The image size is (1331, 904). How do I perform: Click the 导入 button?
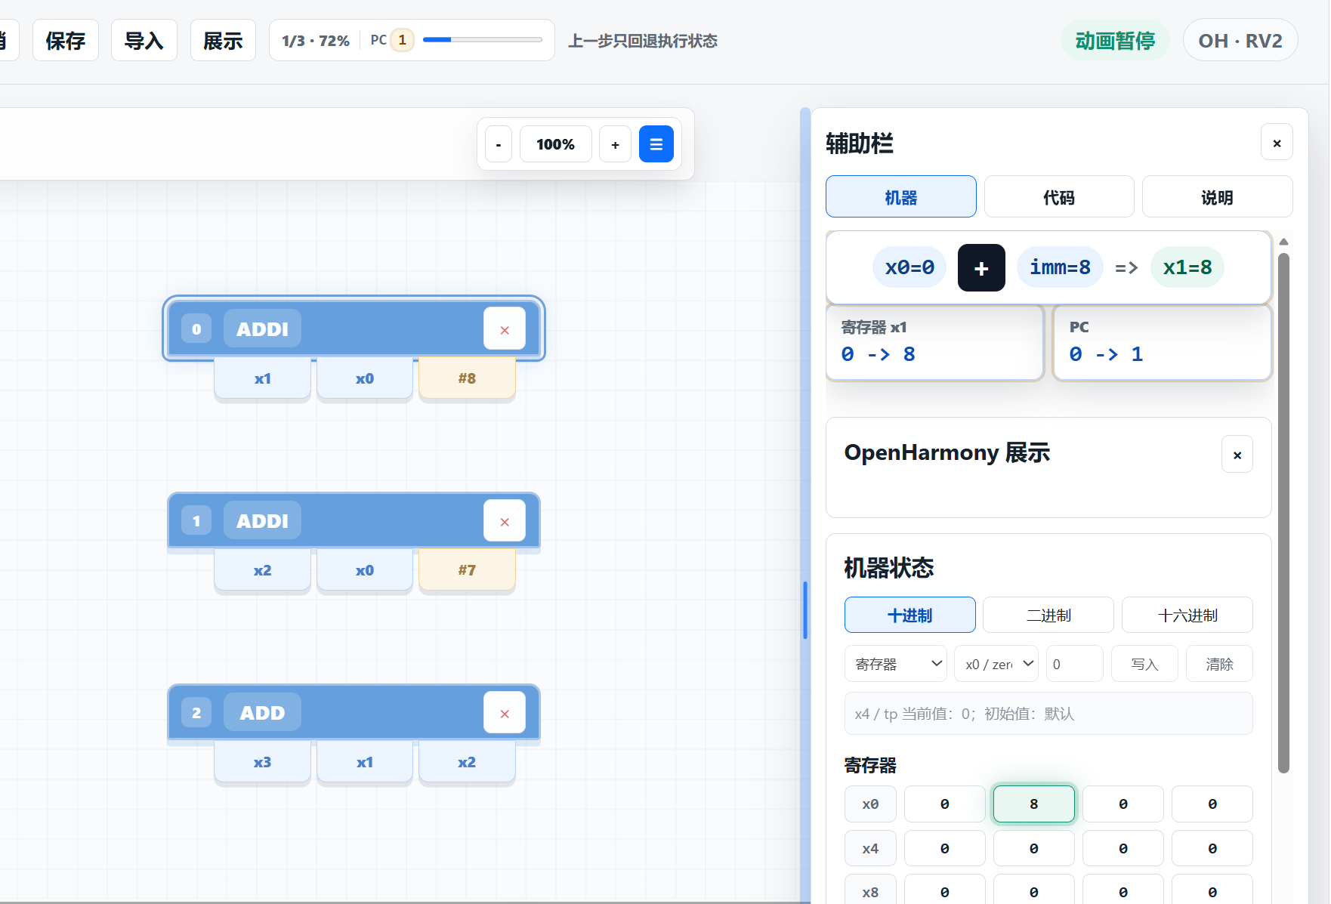[x=144, y=41]
